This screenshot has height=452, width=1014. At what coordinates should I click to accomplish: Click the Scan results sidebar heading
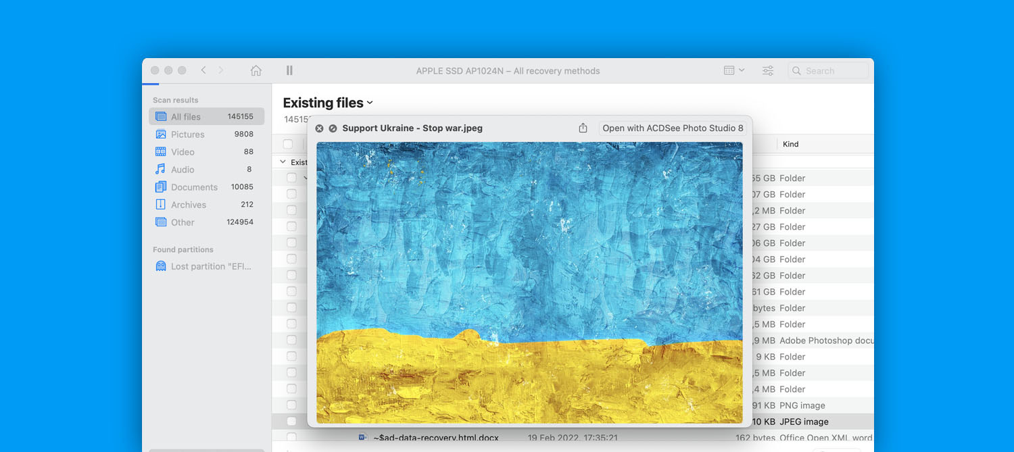(x=175, y=100)
